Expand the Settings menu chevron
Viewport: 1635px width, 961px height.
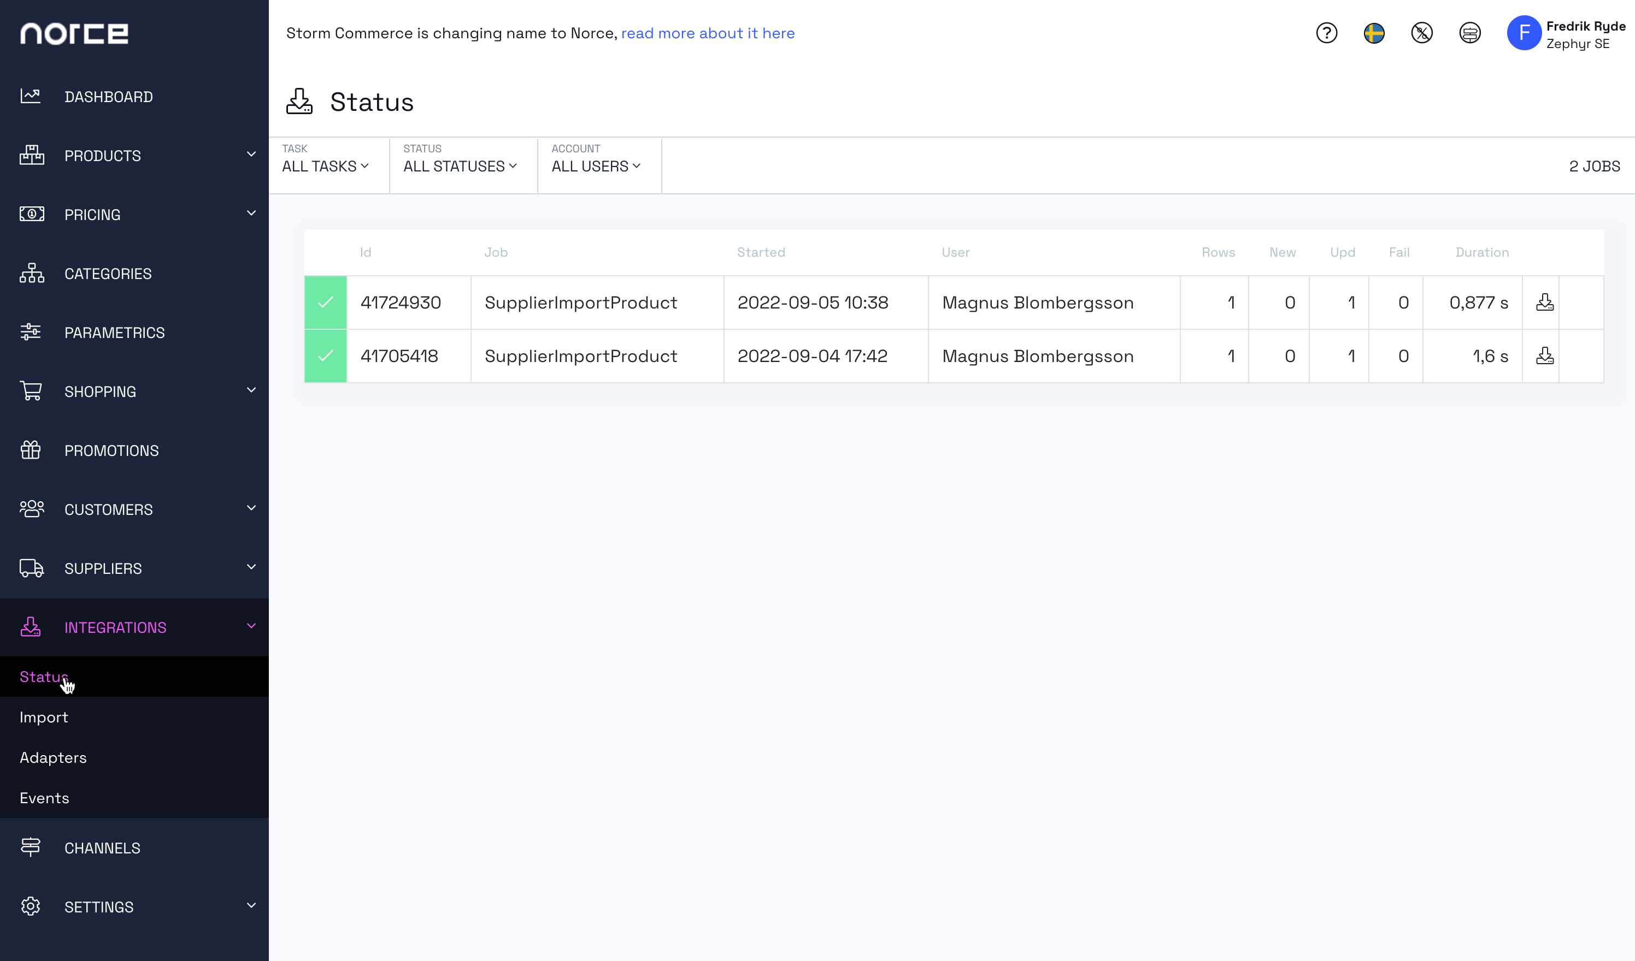coord(251,906)
